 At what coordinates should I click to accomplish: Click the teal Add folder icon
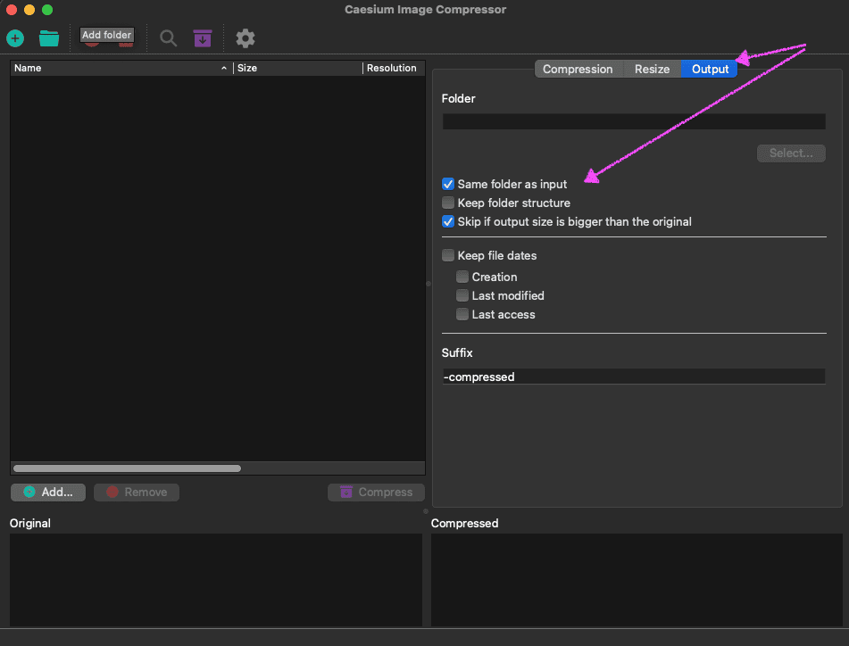point(49,38)
